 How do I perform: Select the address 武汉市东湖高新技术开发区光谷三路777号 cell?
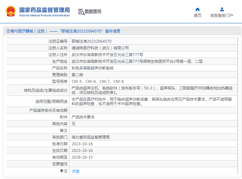107,55
